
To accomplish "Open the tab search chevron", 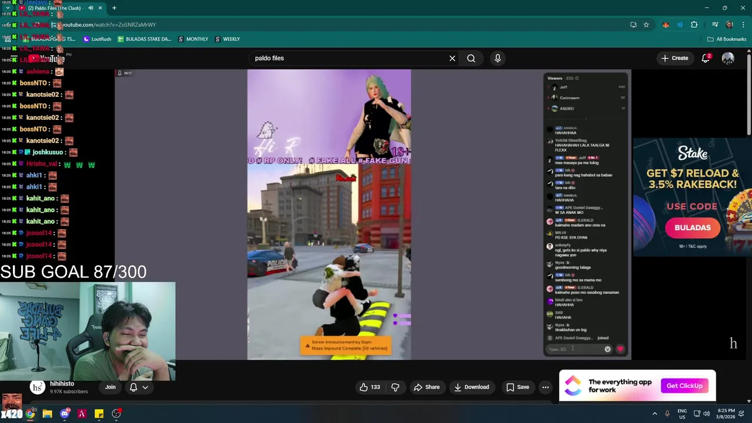I will click(x=7, y=8).
